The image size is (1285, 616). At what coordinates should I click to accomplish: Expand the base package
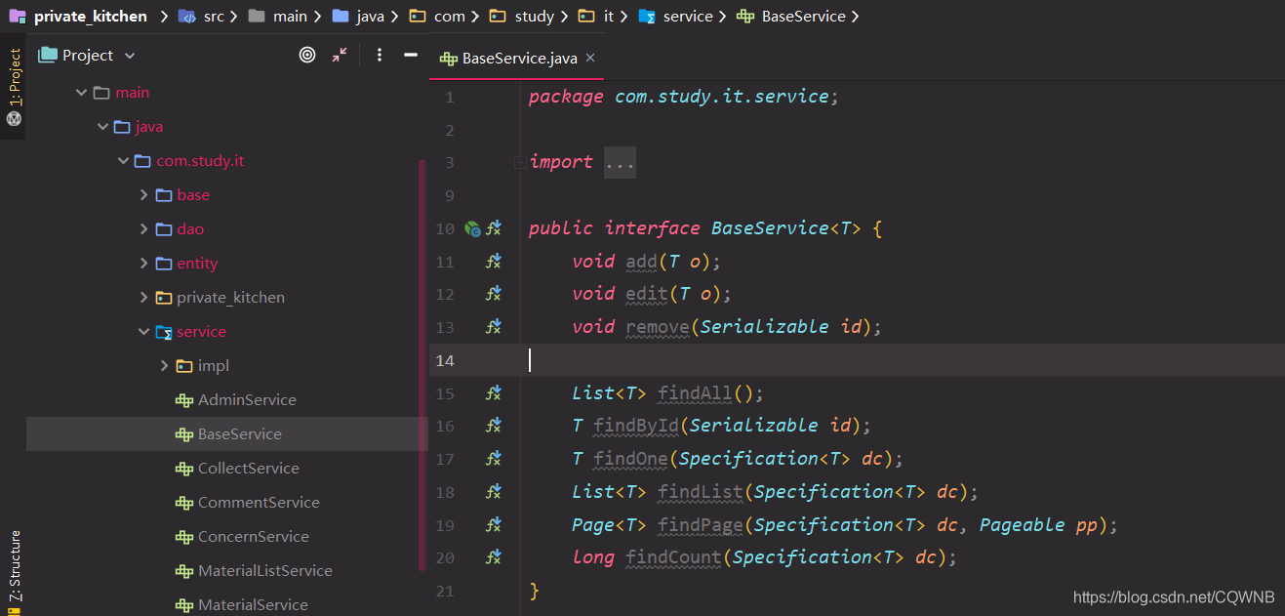tap(143, 195)
